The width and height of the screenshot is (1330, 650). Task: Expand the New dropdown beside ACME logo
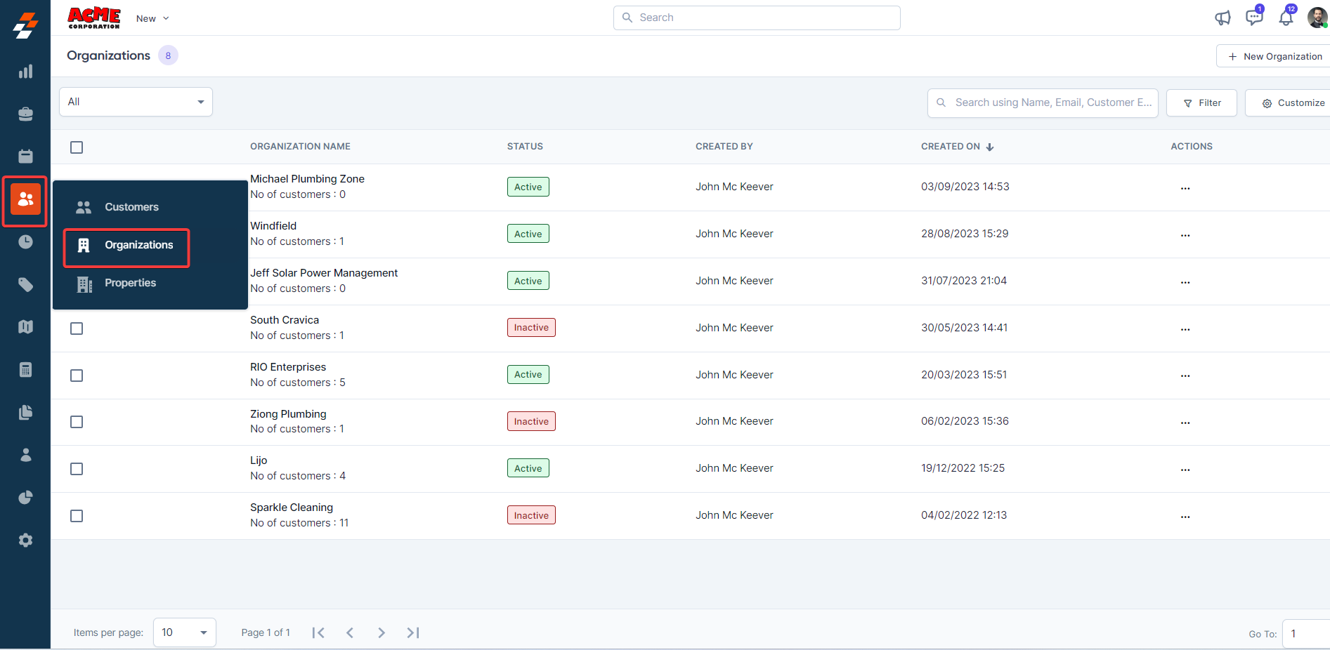(152, 18)
